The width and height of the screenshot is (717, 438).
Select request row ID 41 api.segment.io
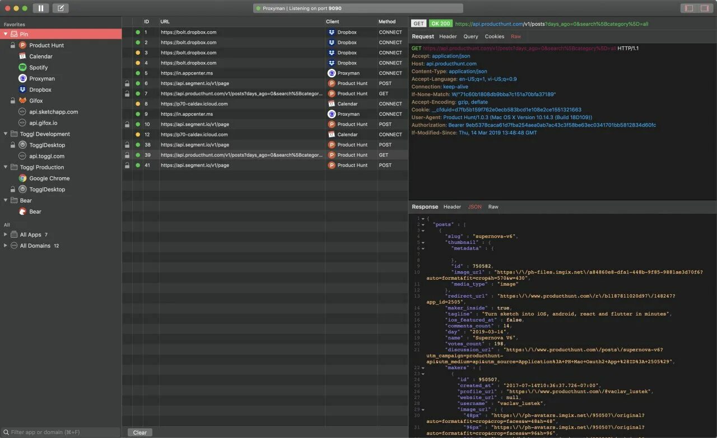(x=266, y=165)
